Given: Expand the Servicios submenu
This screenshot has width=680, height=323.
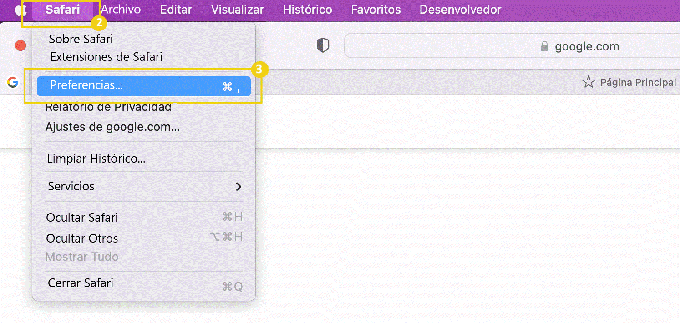Looking at the screenshot, I should 144,186.
